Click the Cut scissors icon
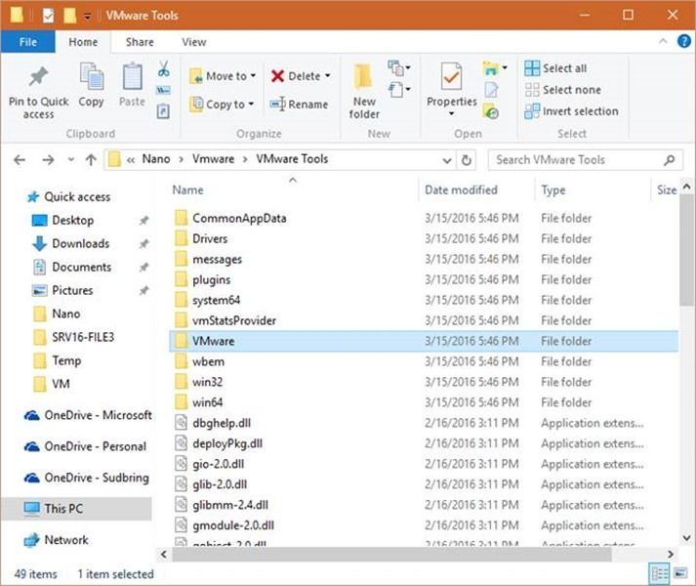The image size is (696, 586). pos(163,68)
